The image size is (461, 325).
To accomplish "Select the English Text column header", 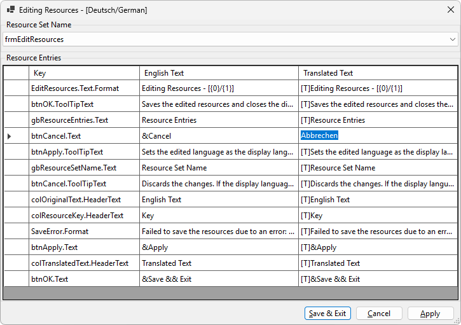I will [x=219, y=73].
